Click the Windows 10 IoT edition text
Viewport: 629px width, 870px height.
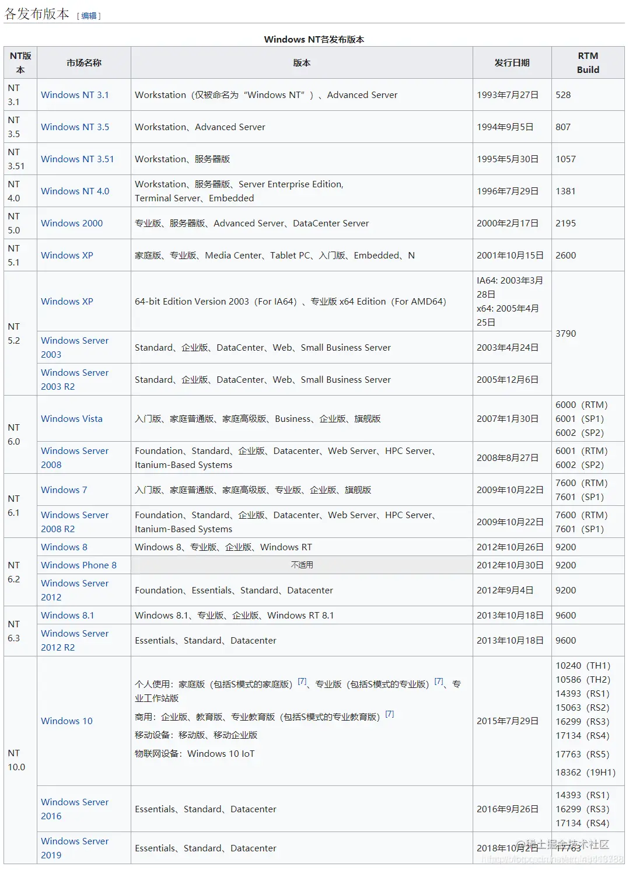[x=221, y=753]
